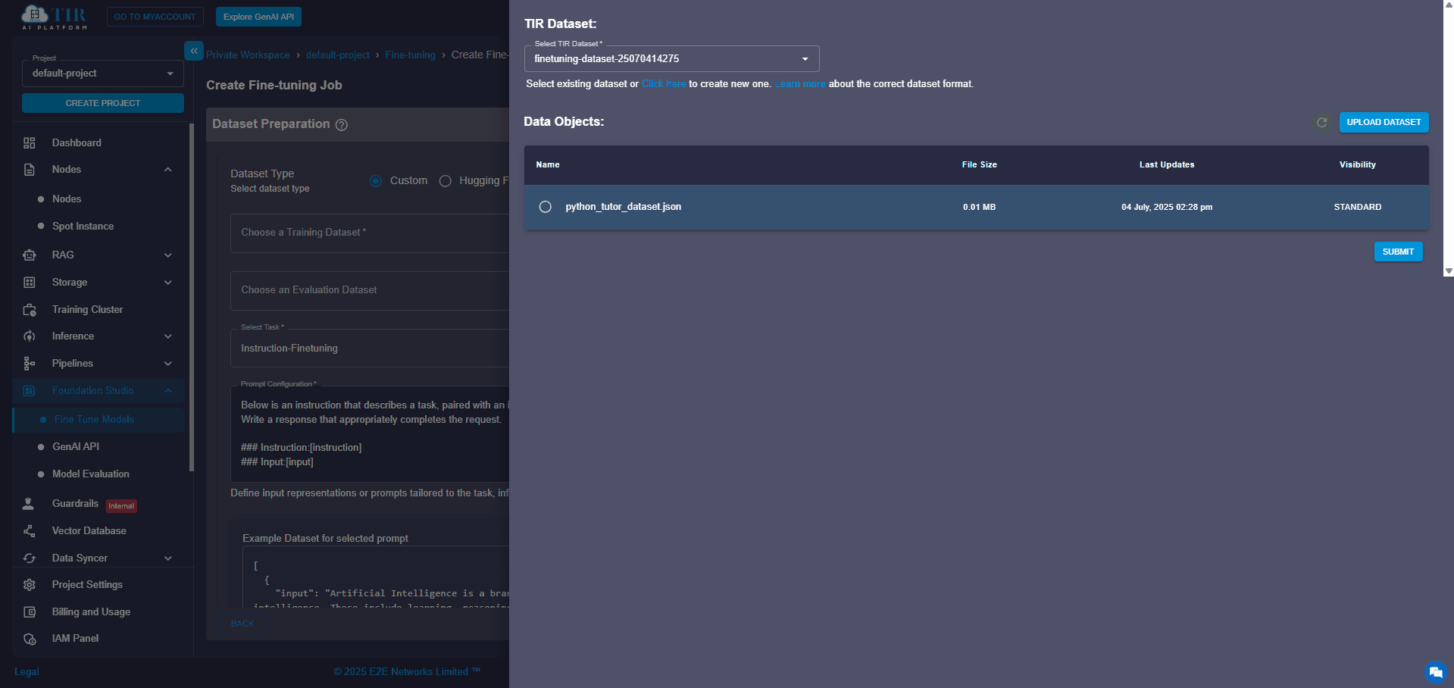Sort by the Name column header

[x=548, y=165]
